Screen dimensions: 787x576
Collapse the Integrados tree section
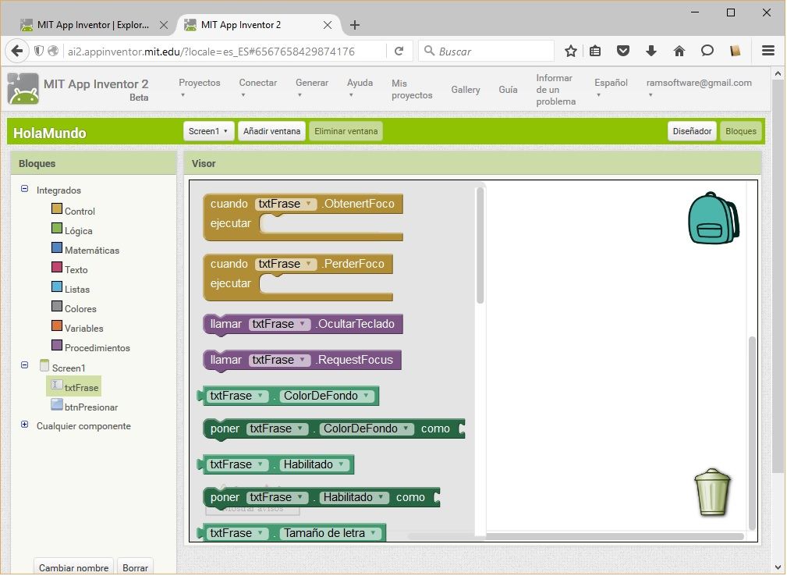(24, 189)
